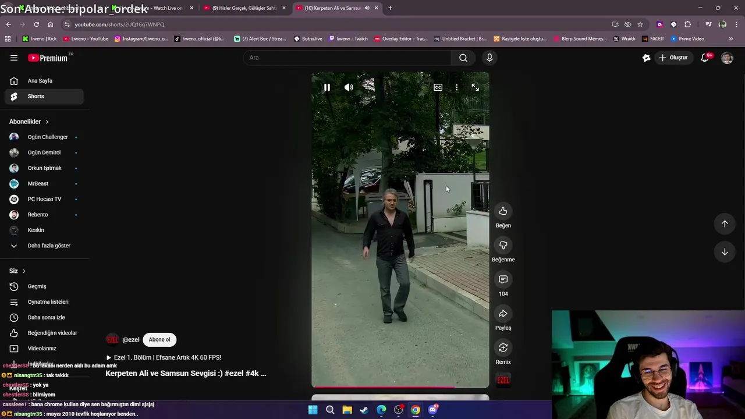The width and height of the screenshot is (745, 419).
Task: Open Rebento channel
Action: pos(44,215)
